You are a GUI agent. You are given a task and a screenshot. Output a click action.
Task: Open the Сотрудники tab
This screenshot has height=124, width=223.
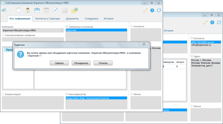tap(91, 19)
